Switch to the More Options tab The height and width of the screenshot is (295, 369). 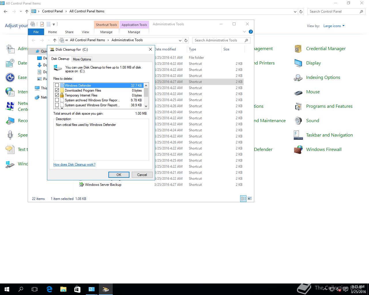[82, 59]
